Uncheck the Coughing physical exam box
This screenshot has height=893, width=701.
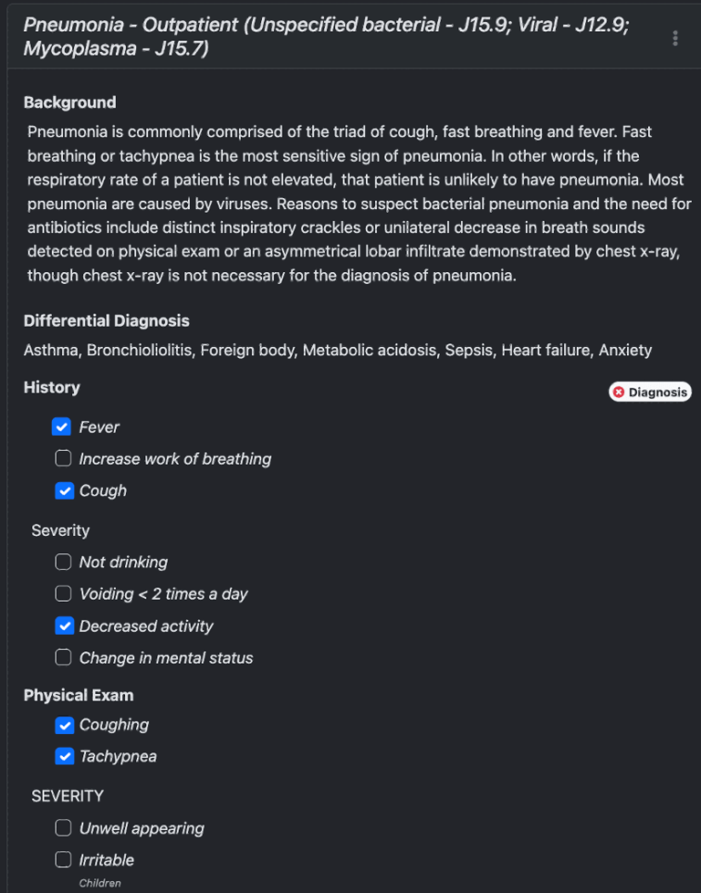point(63,725)
